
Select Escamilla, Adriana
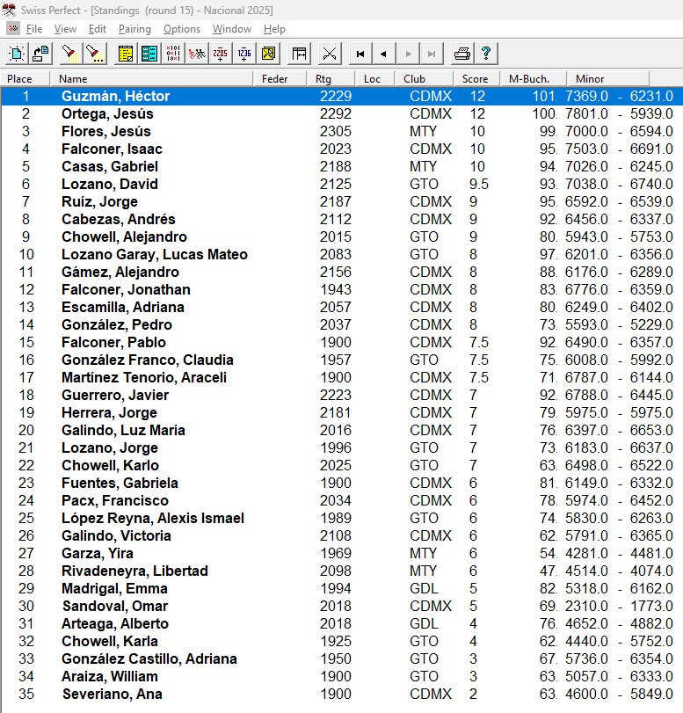pyautogui.click(x=123, y=308)
